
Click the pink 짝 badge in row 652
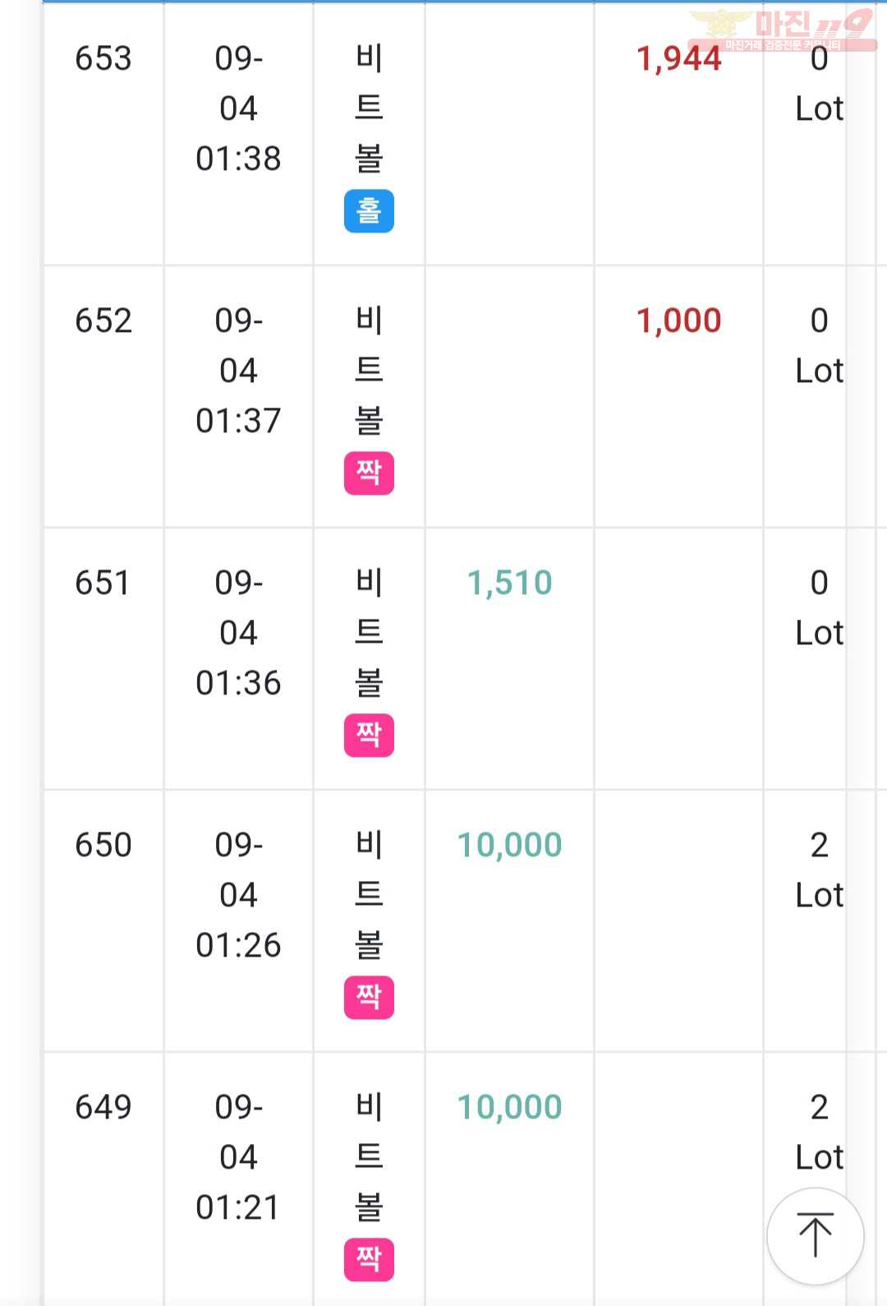369,473
